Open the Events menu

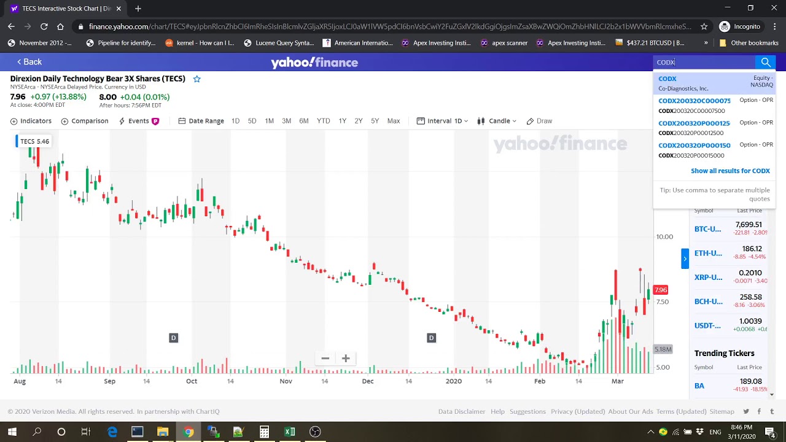139,121
